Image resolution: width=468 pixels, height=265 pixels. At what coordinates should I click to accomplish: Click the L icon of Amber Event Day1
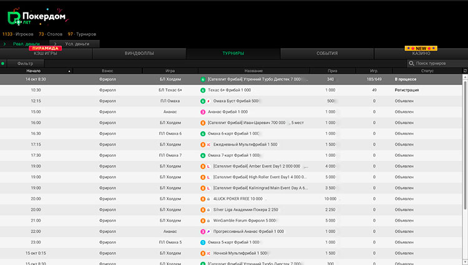coord(208,166)
